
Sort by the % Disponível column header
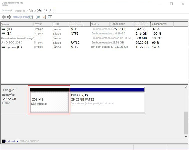[162, 24]
